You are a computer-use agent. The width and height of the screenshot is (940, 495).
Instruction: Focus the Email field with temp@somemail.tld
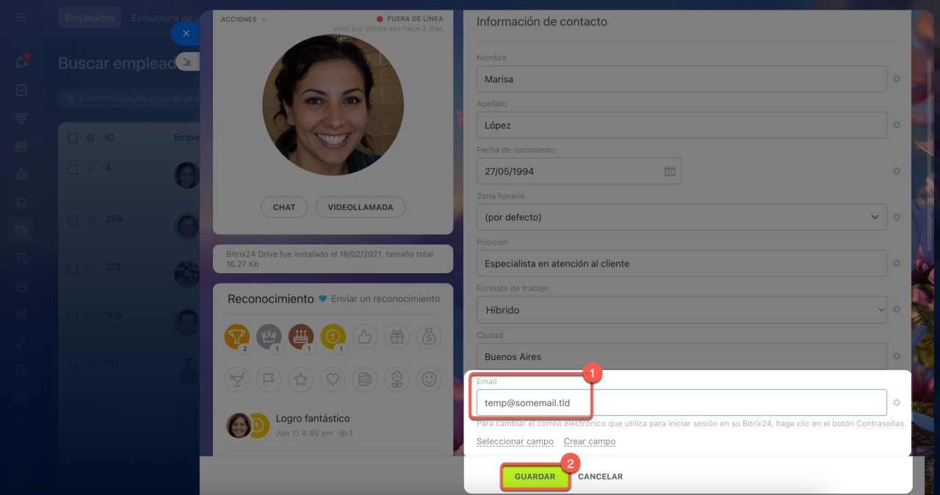point(681,402)
